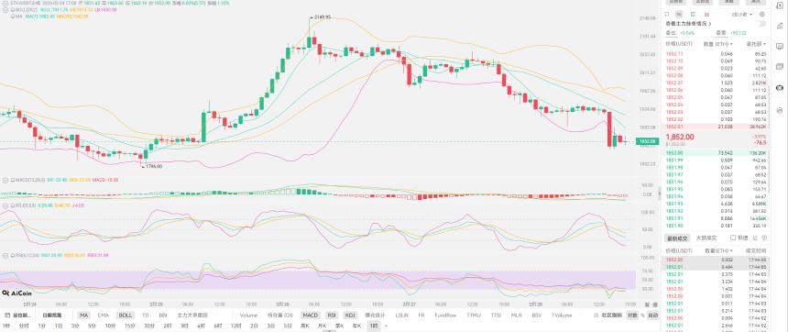The width and height of the screenshot is (788, 332).
Task: Select the 30分 timeframe
Action: [149, 326]
